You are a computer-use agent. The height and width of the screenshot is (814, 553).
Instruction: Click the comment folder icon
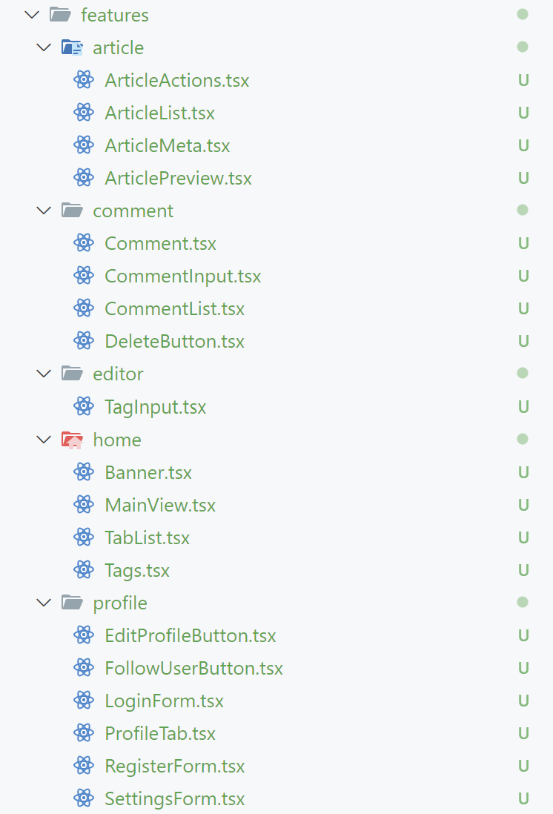click(72, 211)
